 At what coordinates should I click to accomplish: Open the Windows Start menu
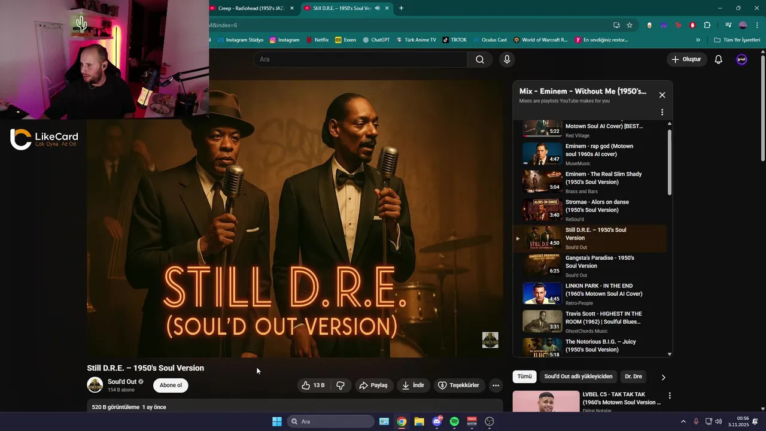[x=277, y=421]
